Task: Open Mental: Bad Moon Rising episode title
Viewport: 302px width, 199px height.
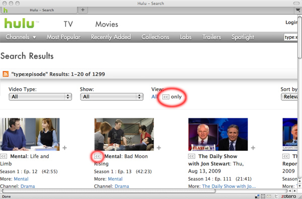Action: point(121,160)
